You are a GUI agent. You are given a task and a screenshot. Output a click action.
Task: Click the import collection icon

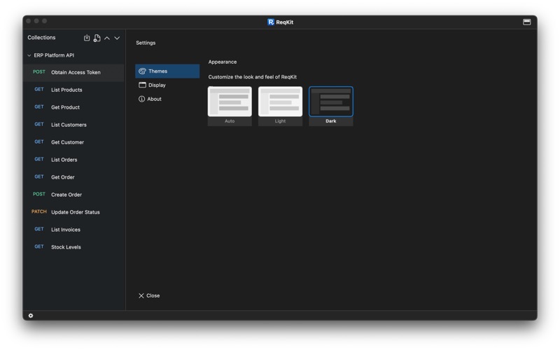pos(87,38)
